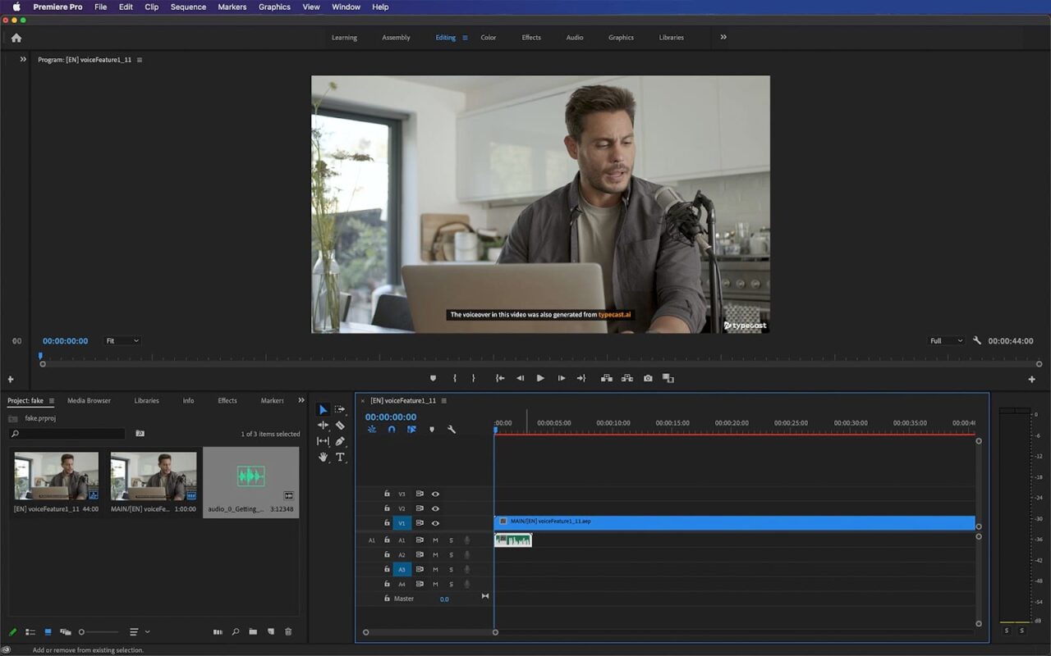Select the Razor tool in timeline toolbar
The width and height of the screenshot is (1051, 656).
[341, 425]
